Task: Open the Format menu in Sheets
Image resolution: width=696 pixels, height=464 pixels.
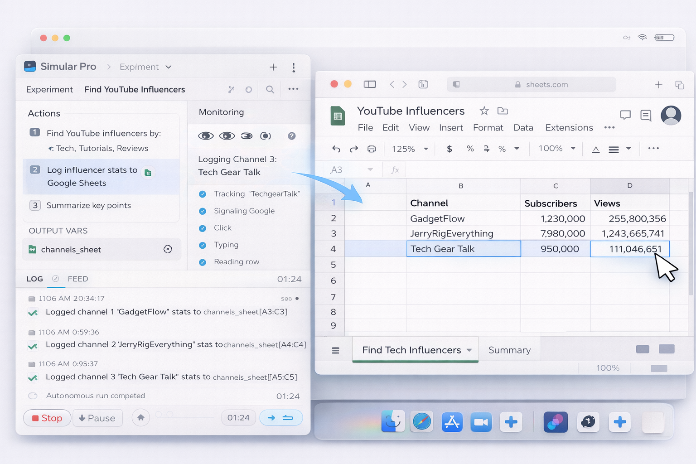Action: click(x=488, y=128)
